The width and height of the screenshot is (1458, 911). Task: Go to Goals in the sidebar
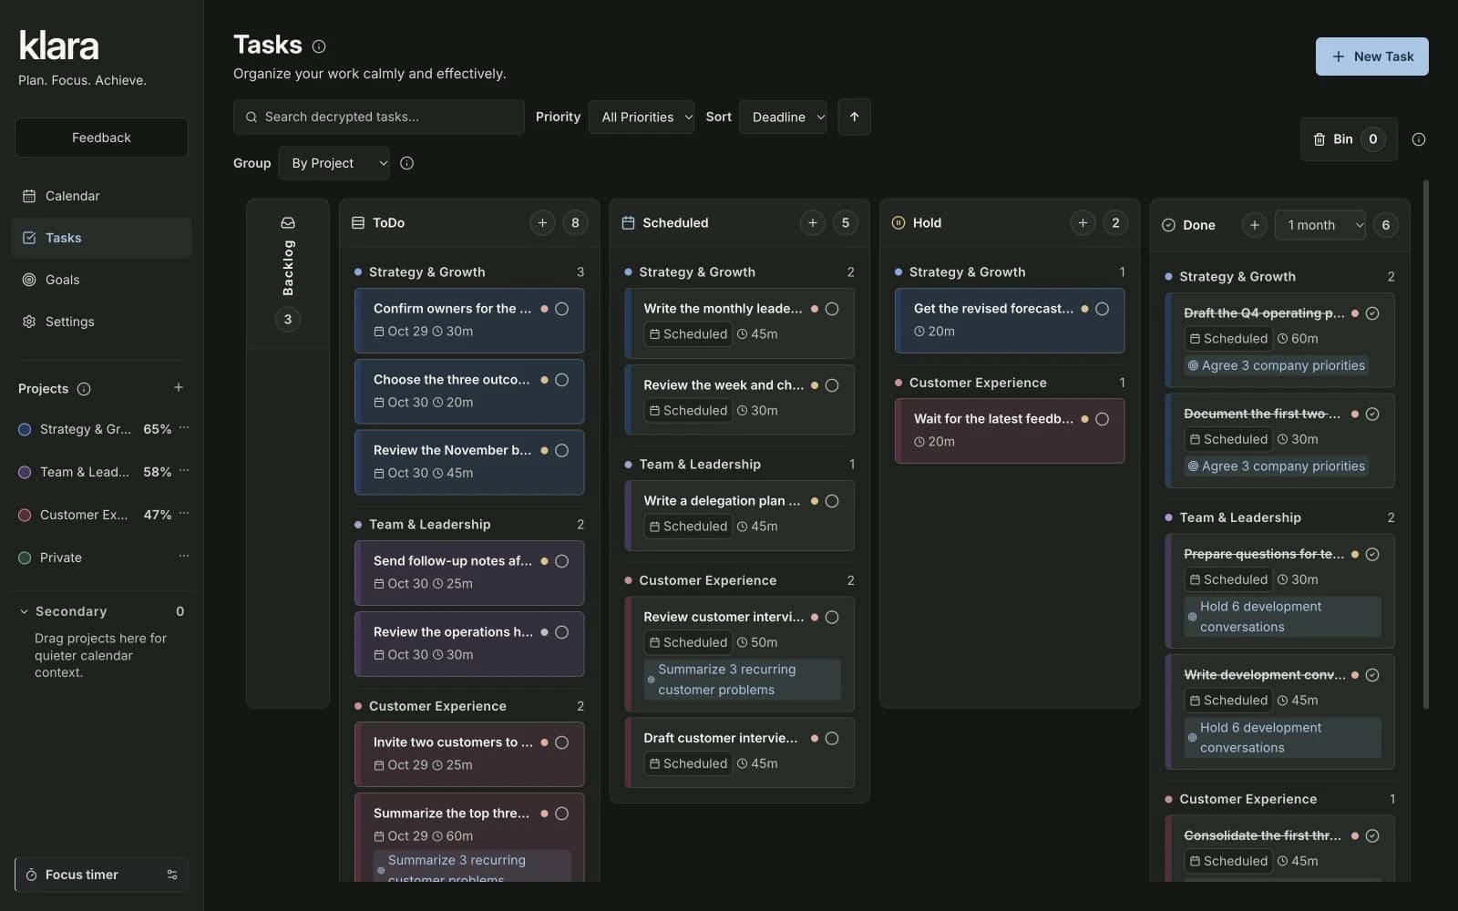[x=101, y=280]
